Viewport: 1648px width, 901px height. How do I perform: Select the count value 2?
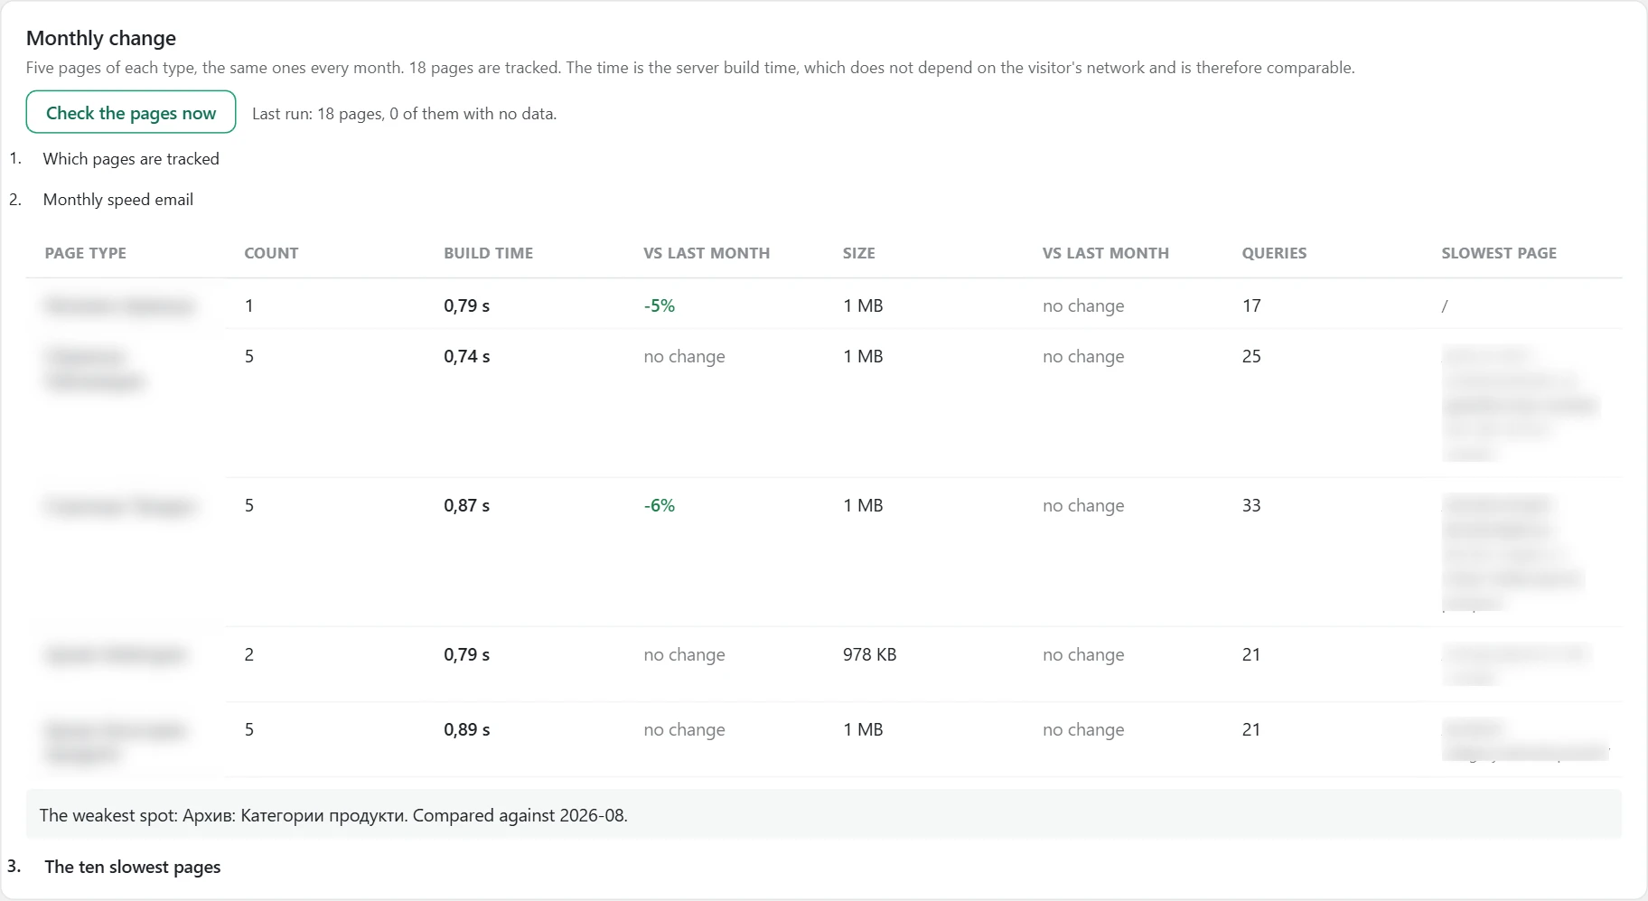point(249,654)
